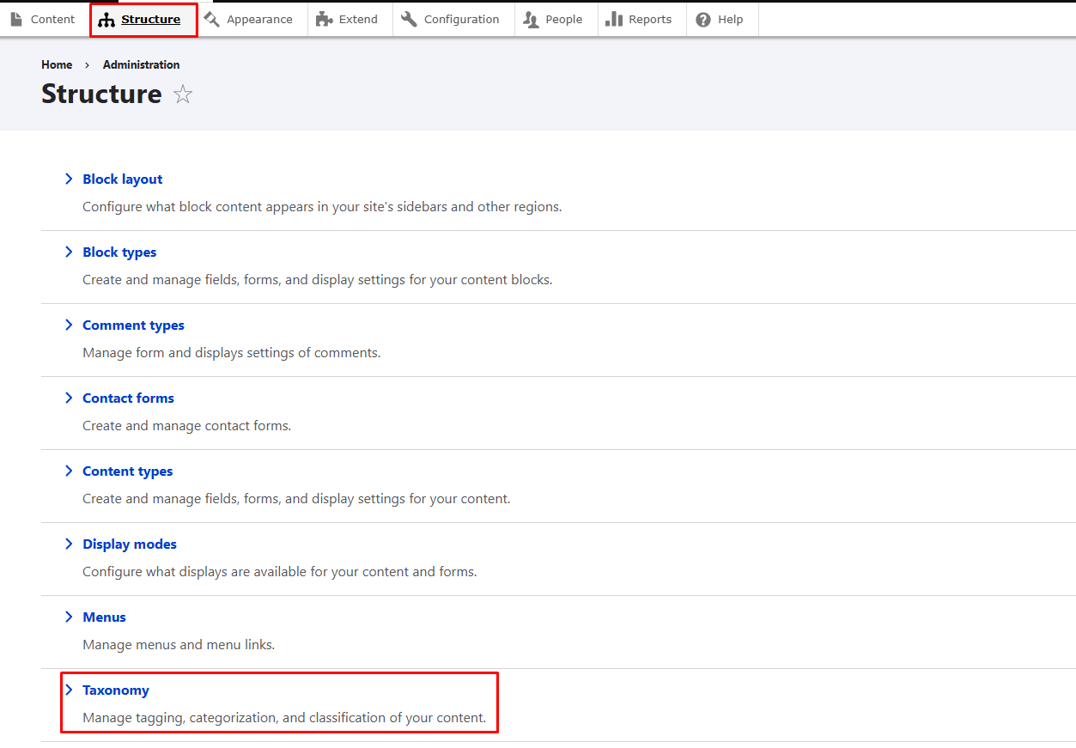Open the Comment types link

click(133, 325)
